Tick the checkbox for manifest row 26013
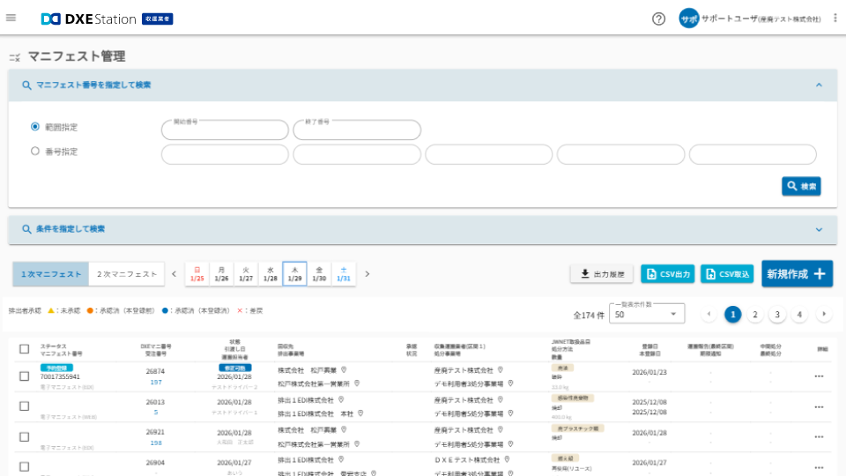This screenshot has height=476, width=846. tap(25, 406)
